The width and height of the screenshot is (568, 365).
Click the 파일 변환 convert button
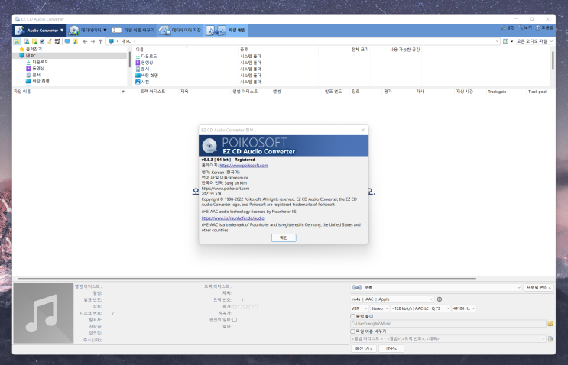click(x=226, y=31)
